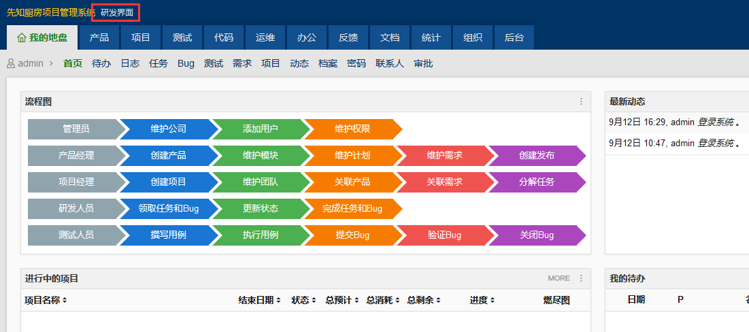749x332 pixels.
Task: Click the MORE link in 进行中的项目
Action: tap(559, 278)
